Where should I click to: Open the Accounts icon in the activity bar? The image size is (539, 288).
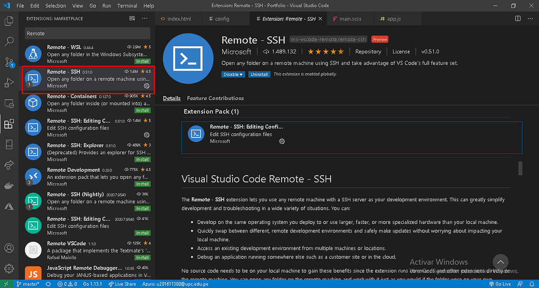(9, 248)
